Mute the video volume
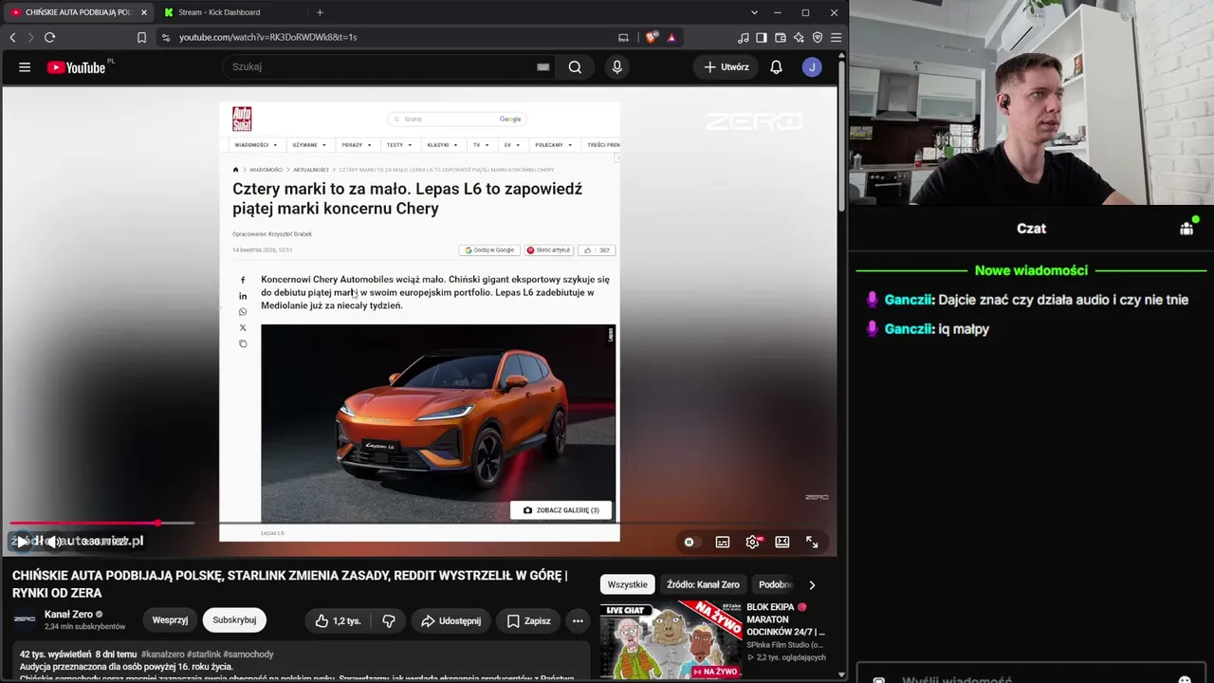This screenshot has width=1214, height=683. click(55, 542)
